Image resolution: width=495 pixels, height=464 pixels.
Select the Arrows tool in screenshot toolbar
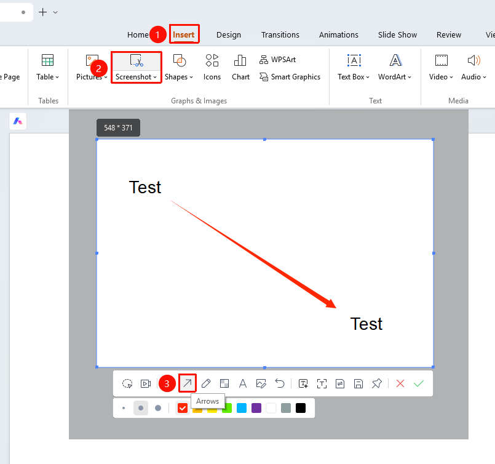(x=188, y=383)
